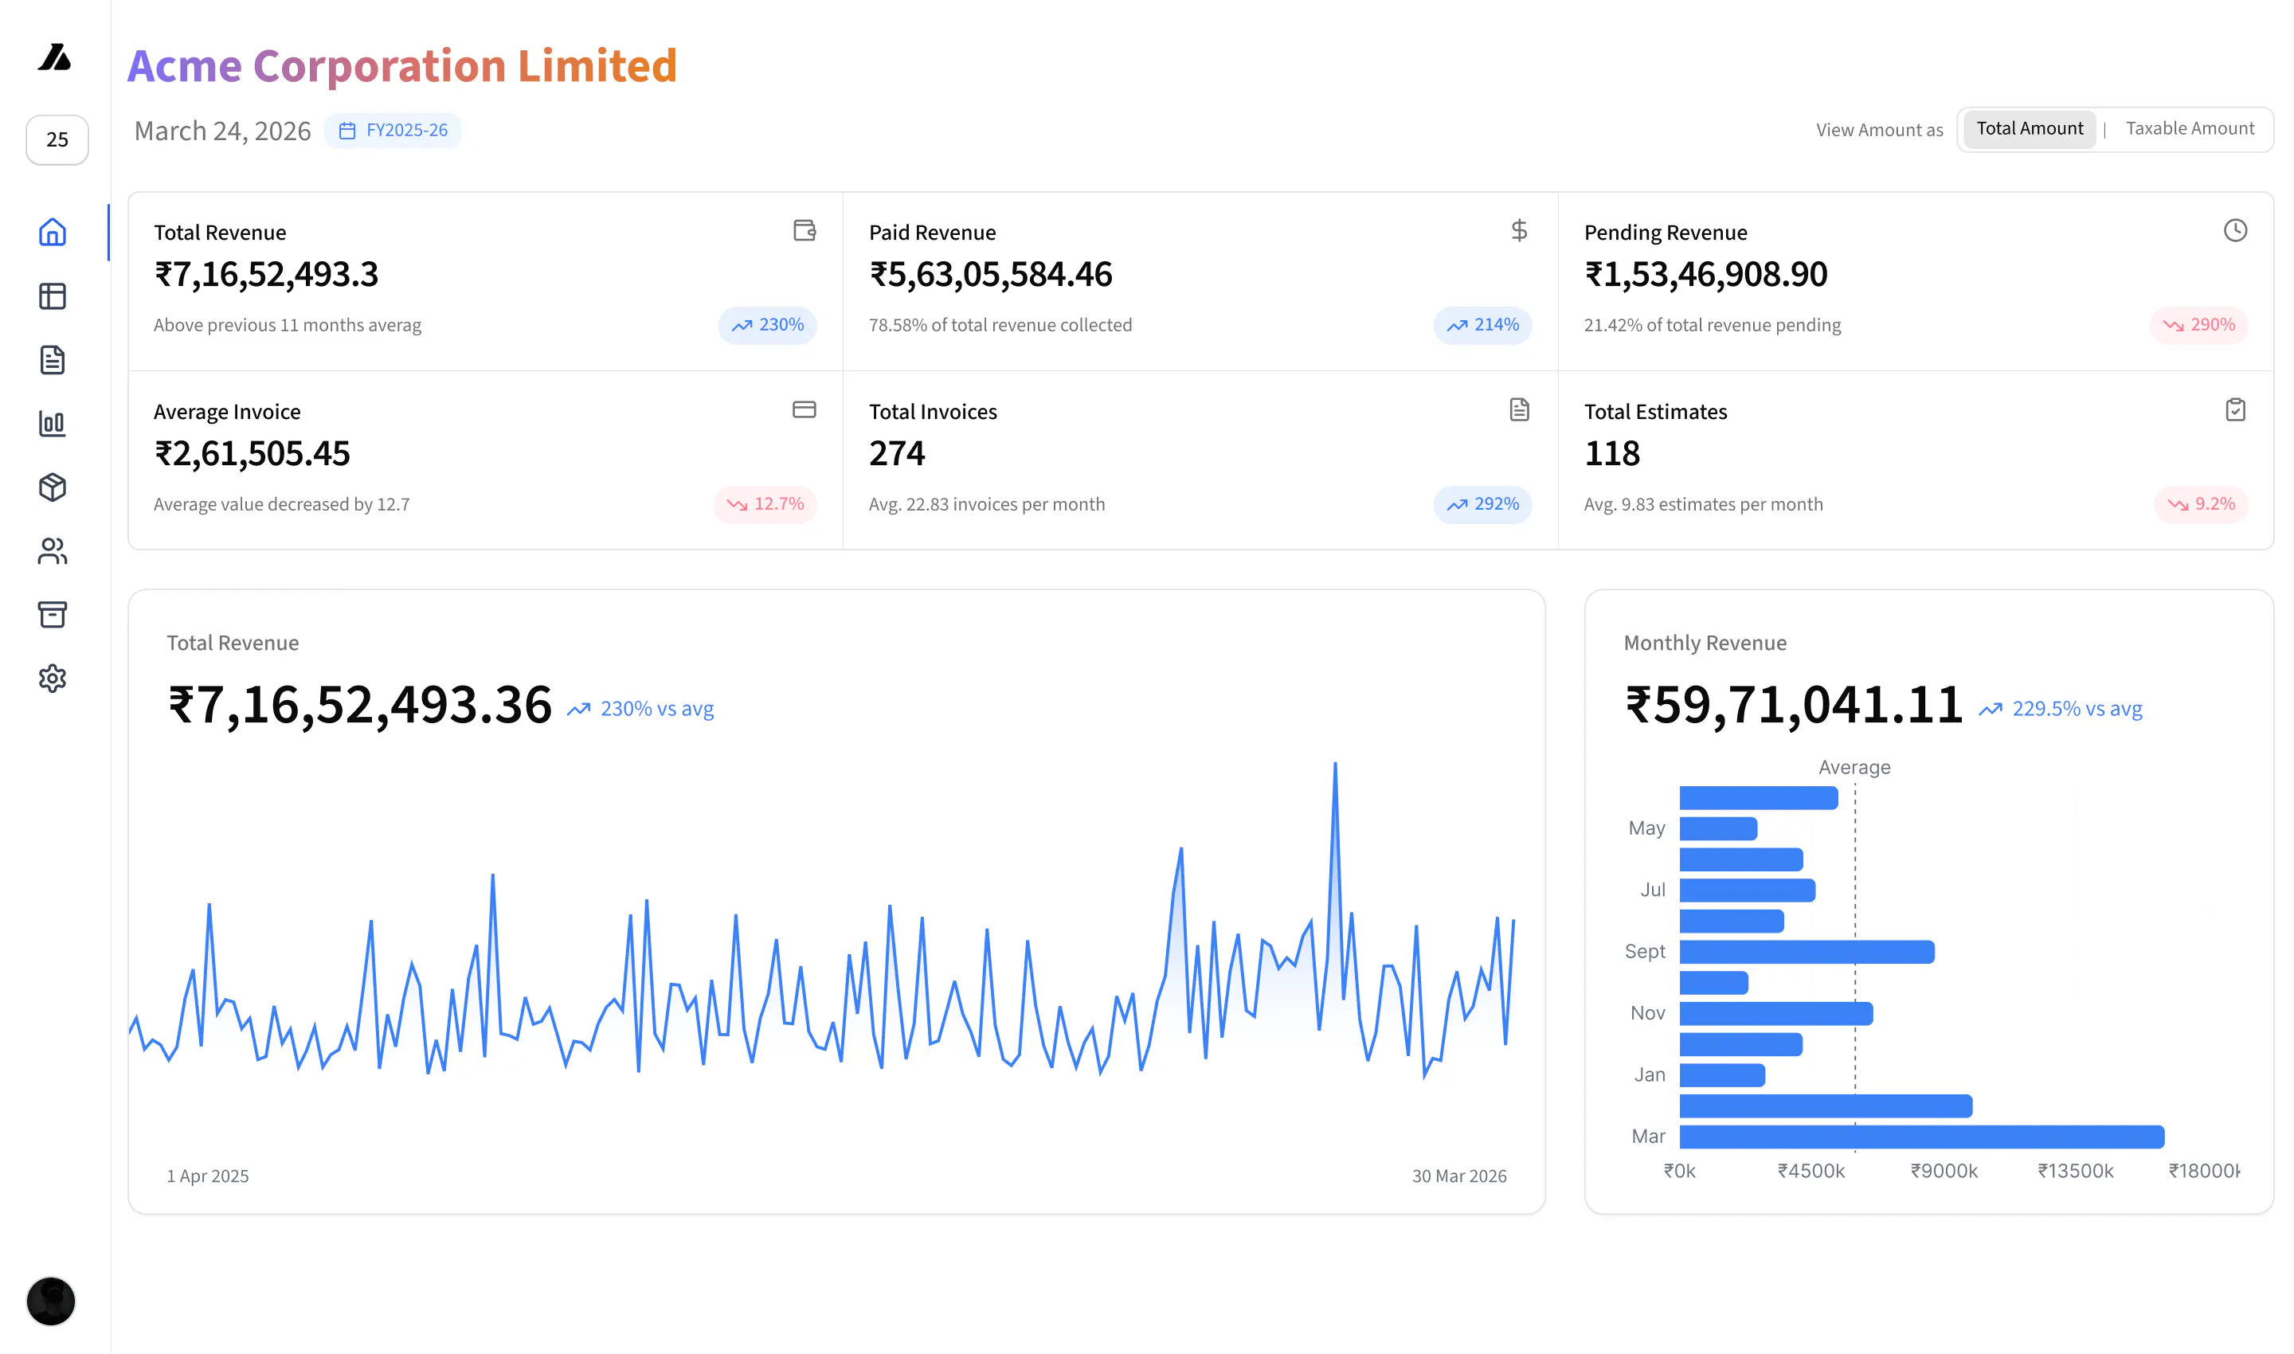
Task: Open the settings gear icon in sidebar
Action: click(x=53, y=679)
